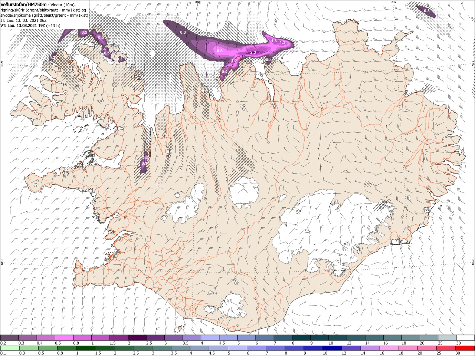The height and width of the screenshot is (356, 475).
Task: Select upper legend dark teal swatch between 8 and 9
Action: (x=301, y=337)
